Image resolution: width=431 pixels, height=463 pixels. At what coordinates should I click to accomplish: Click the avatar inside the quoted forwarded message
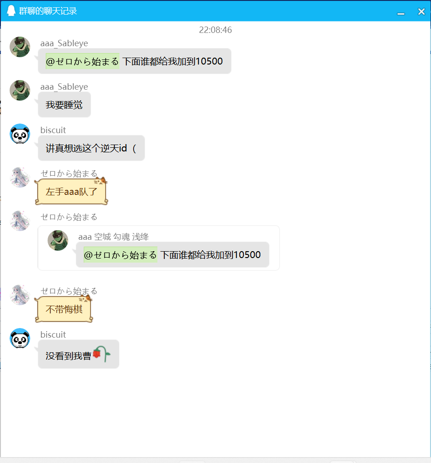coord(58,240)
